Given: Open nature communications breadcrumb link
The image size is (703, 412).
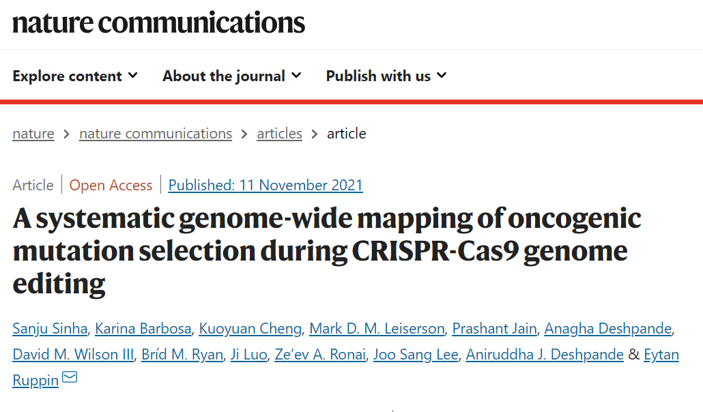Looking at the screenshot, I should (156, 134).
